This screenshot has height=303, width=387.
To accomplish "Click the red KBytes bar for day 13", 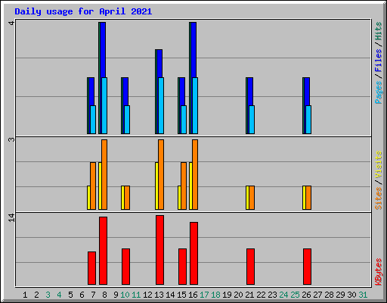I will pos(159,250).
